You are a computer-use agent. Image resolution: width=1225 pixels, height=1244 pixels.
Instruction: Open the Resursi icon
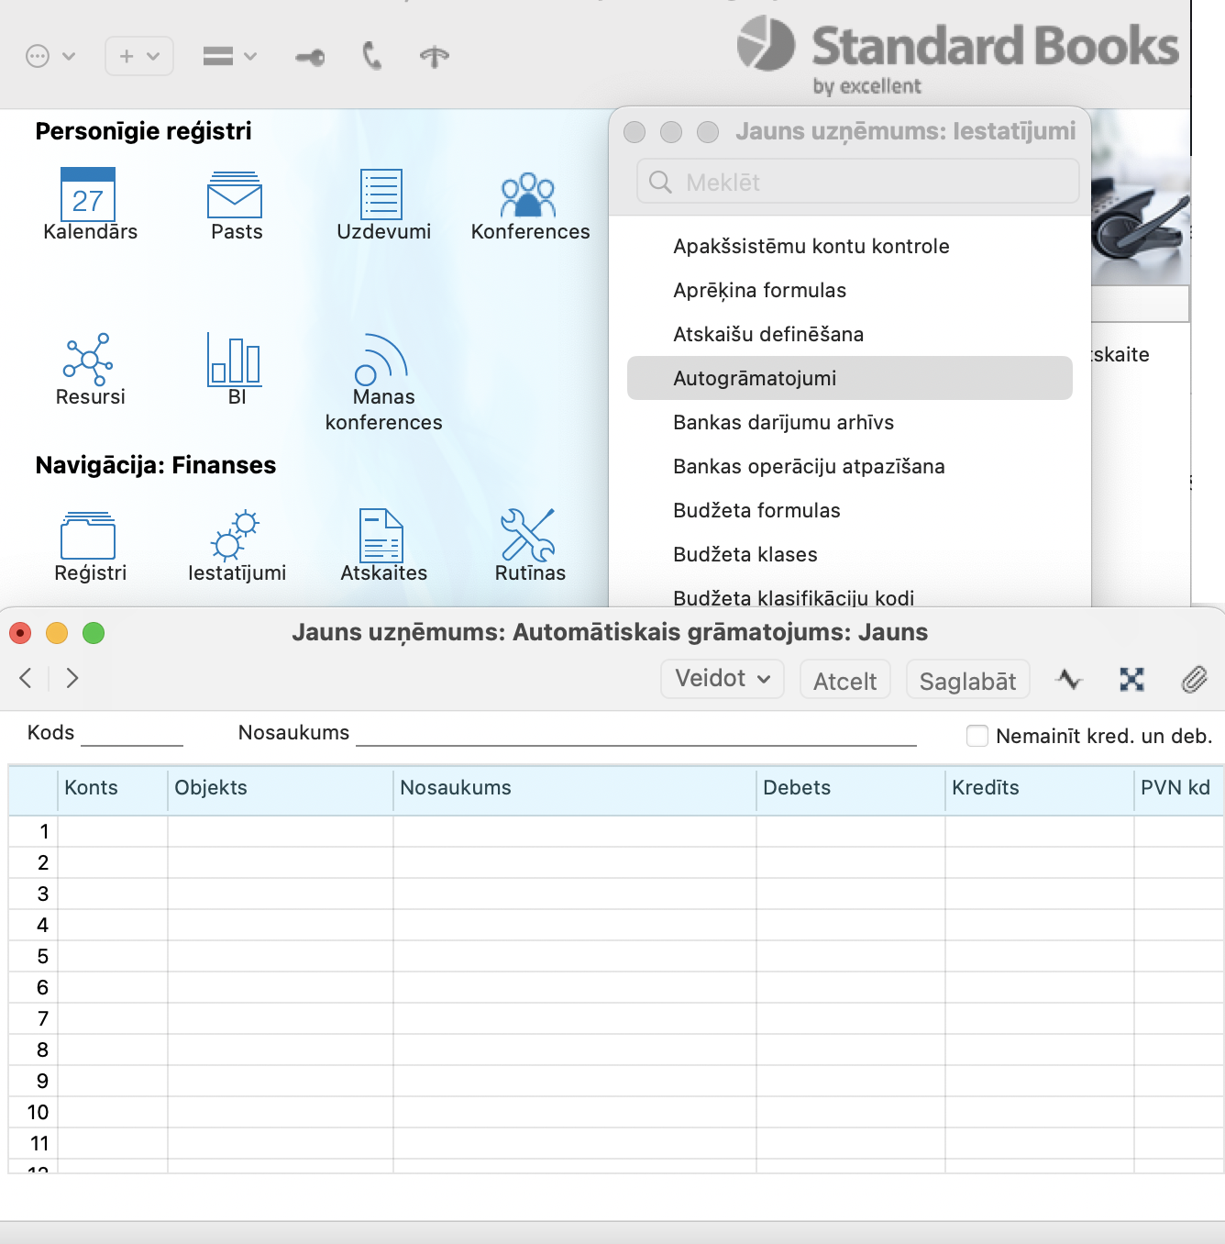point(88,360)
